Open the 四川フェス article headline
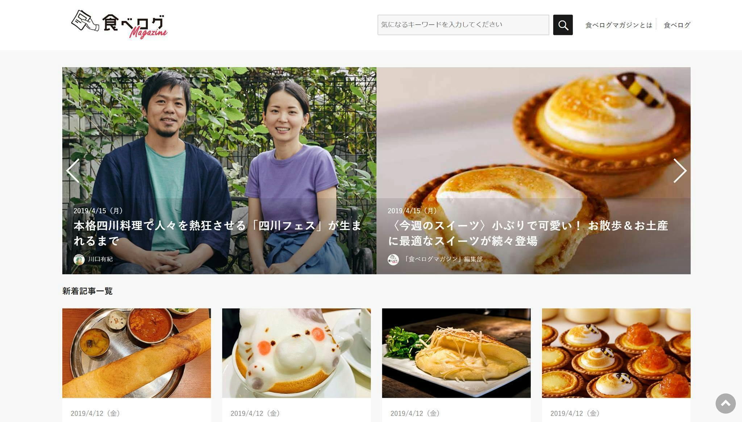The image size is (742, 422). pos(218,233)
